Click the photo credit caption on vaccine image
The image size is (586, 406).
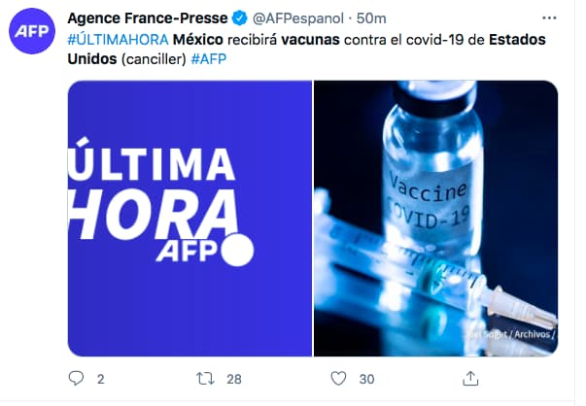click(518, 336)
